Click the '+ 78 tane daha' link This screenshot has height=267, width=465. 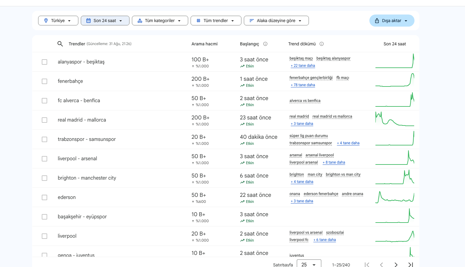(x=303, y=85)
